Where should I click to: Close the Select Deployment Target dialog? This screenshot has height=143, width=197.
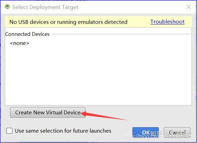(189, 7)
